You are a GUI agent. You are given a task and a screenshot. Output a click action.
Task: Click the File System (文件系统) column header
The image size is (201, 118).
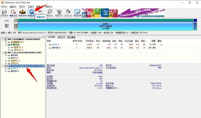click(x=89, y=41)
